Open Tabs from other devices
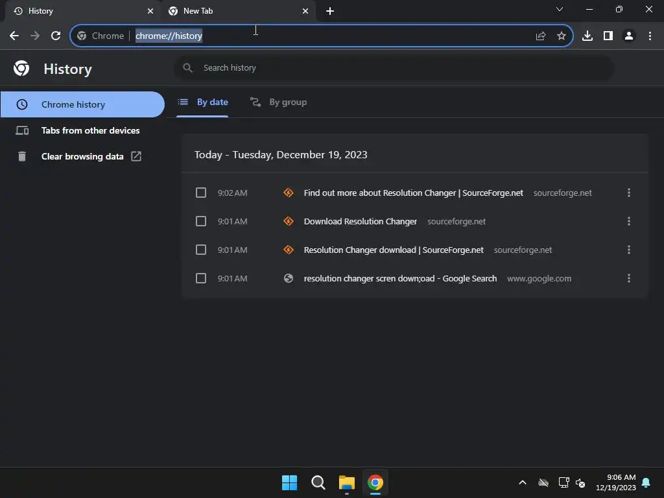The height and width of the screenshot is (498, 664). 82,130
